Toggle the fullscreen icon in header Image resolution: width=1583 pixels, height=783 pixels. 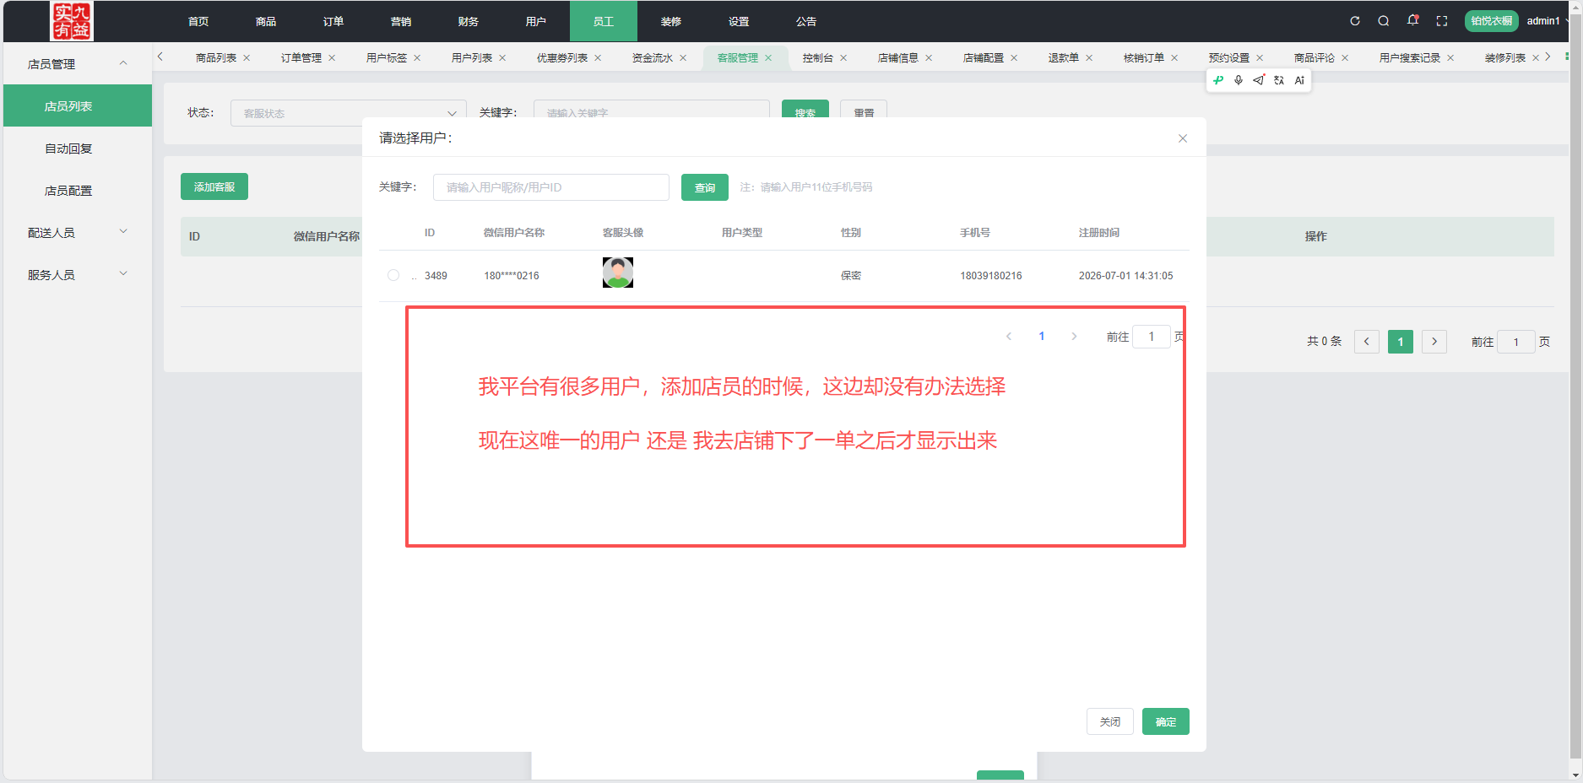click(x=1442, y=21)
